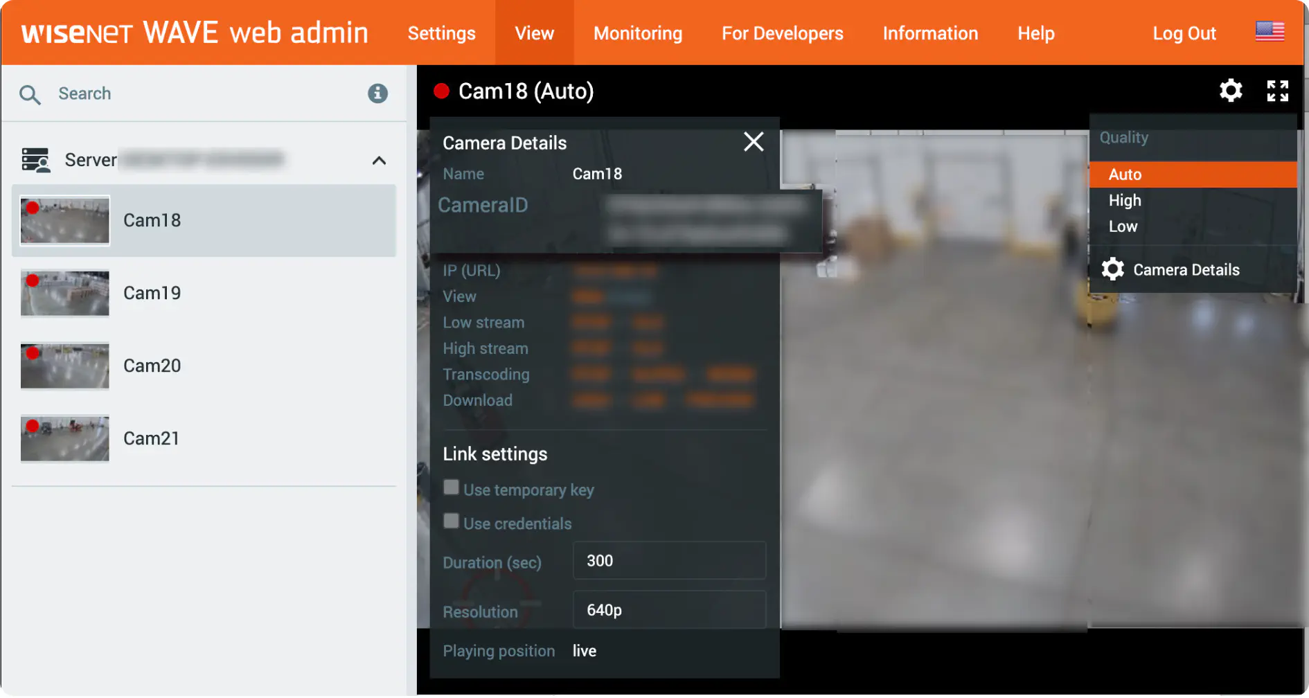Select Cam21 in the camera list

204,438
